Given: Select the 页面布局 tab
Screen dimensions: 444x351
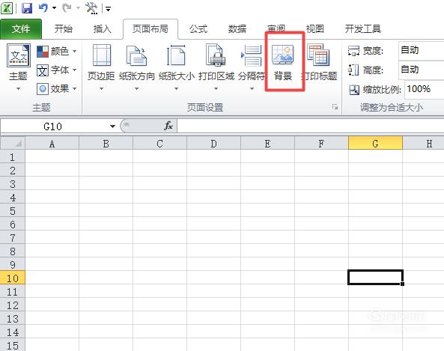Looking at the screenshot, I should pos(150,28).
